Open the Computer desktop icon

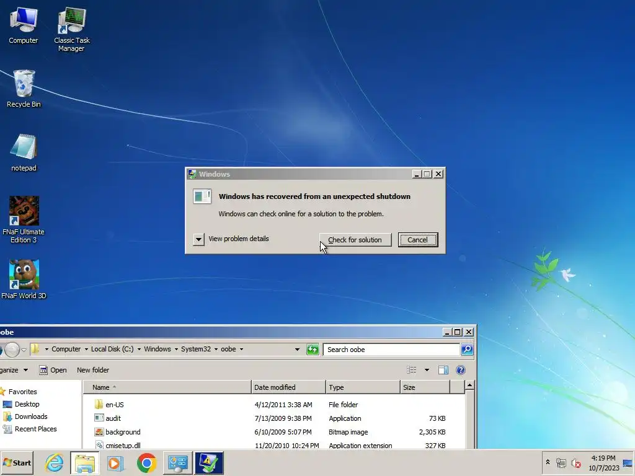24,25
